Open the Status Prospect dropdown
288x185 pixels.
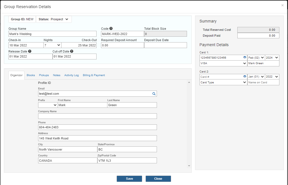54,19
